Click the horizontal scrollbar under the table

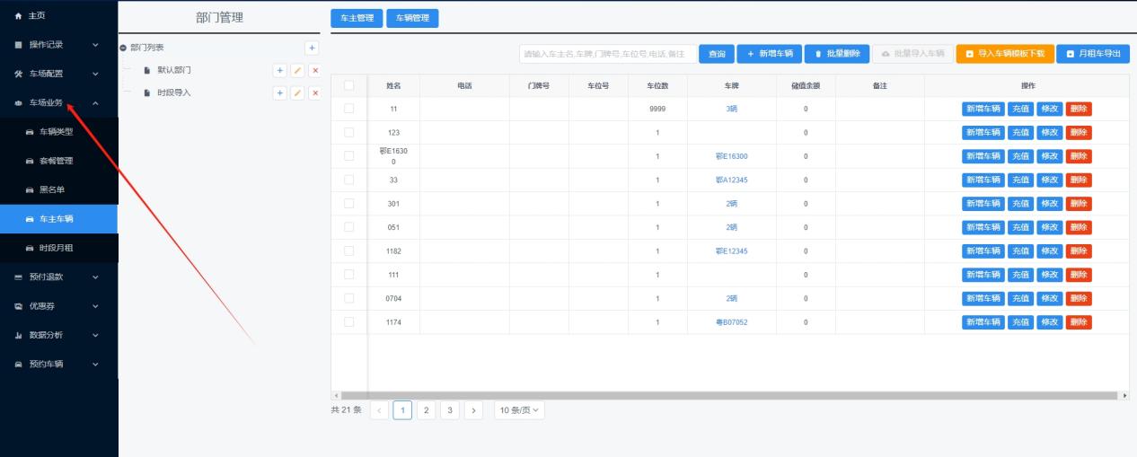pyautogui.click(x=730, y=395)
